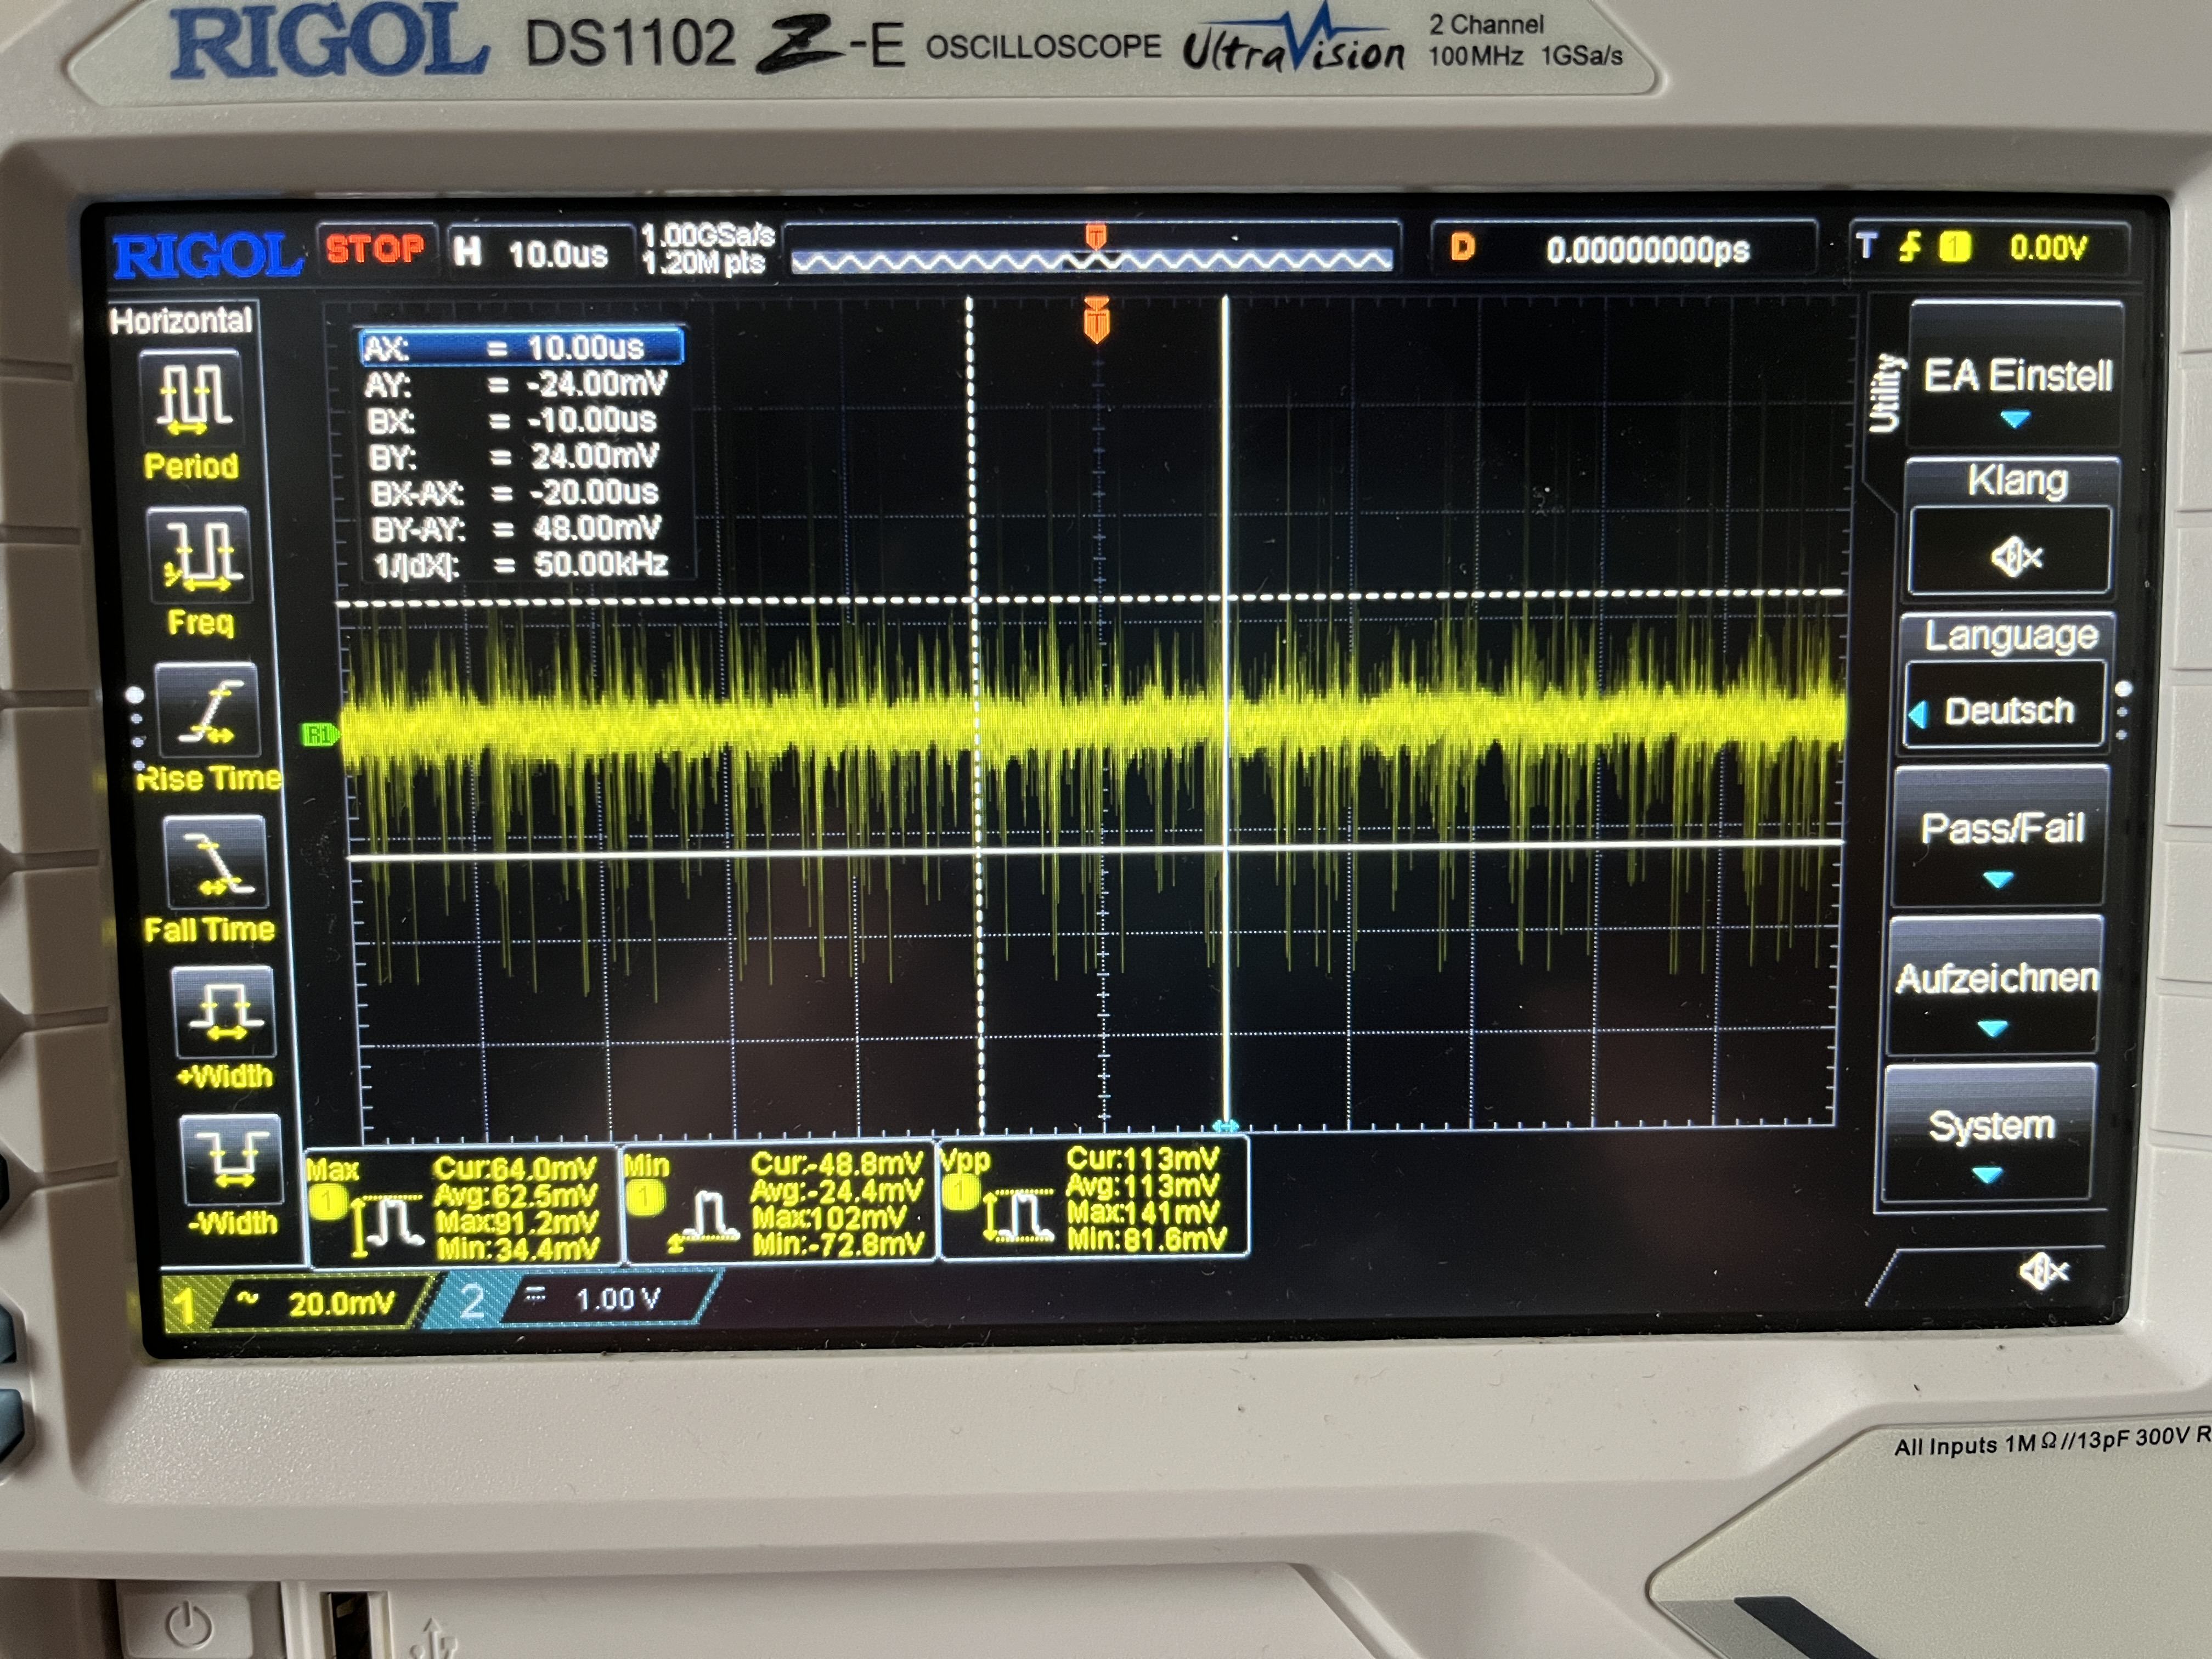Select the -Width measurement icon

tap(231, 1160)
